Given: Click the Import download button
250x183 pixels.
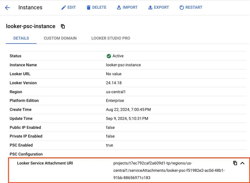Looking at the screenshot, I should (x=127, y=8).
